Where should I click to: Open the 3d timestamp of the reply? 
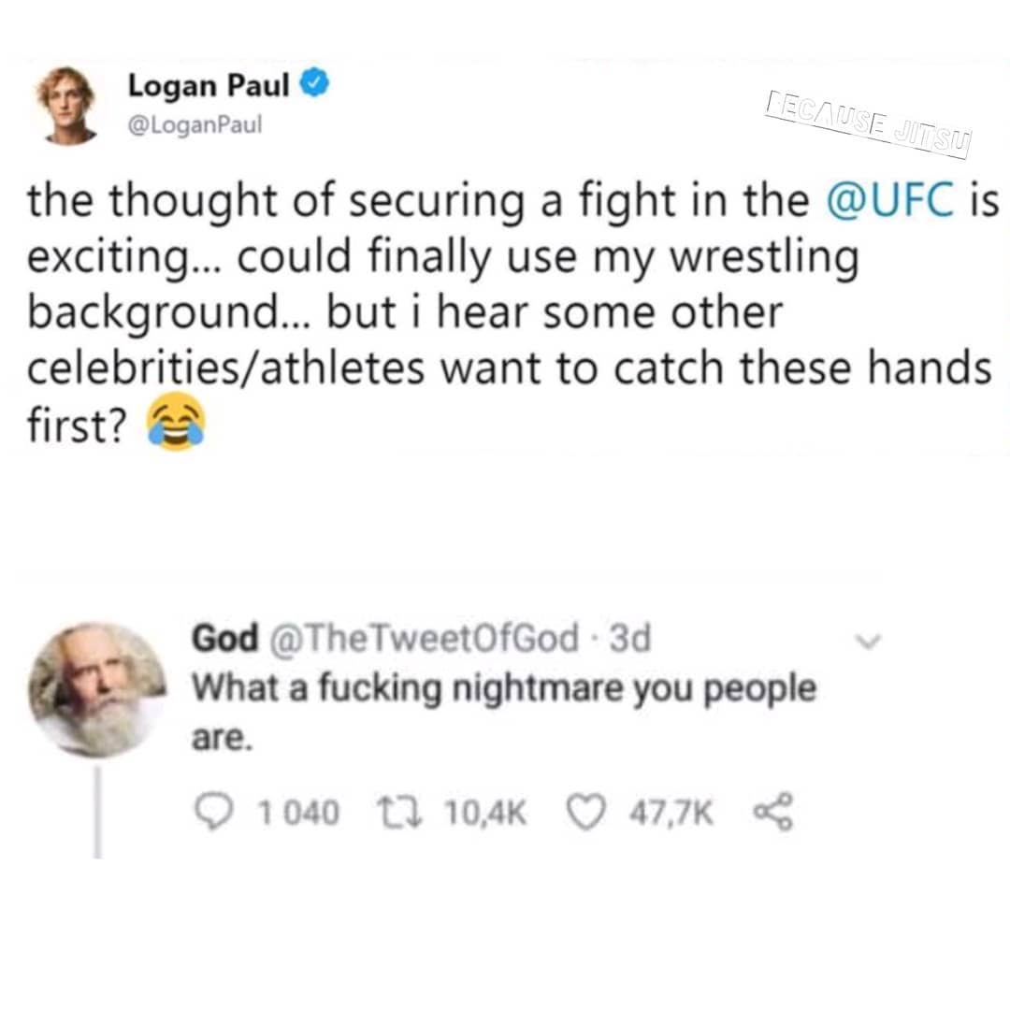(630, 639)
